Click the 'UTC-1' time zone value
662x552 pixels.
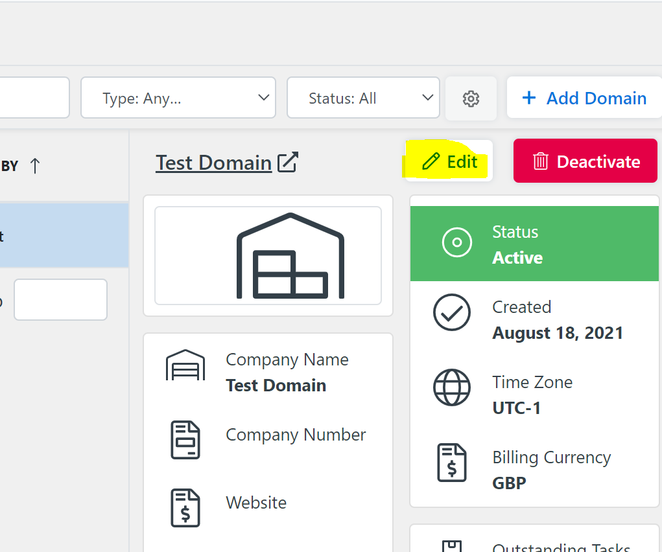pos(516,408)
